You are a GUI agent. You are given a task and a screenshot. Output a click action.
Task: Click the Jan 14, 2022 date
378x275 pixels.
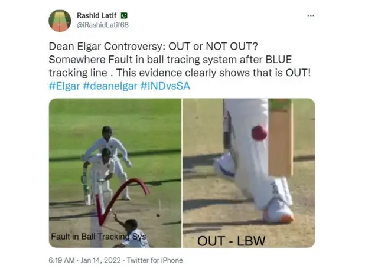100,260
